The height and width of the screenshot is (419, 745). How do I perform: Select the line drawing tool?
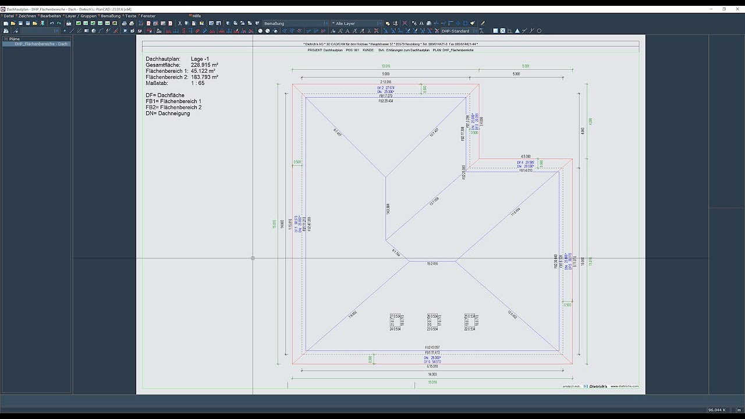pos(72,31)
